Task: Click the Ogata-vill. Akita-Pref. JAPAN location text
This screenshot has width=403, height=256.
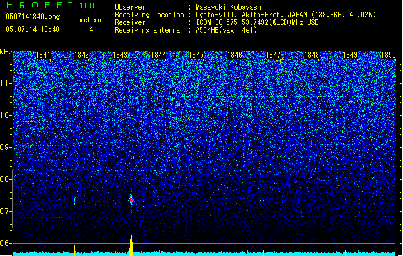Action: click(286, 15)
